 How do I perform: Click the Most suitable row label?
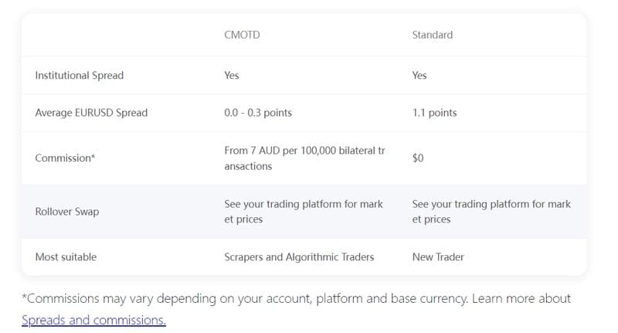tap(66, 257)
